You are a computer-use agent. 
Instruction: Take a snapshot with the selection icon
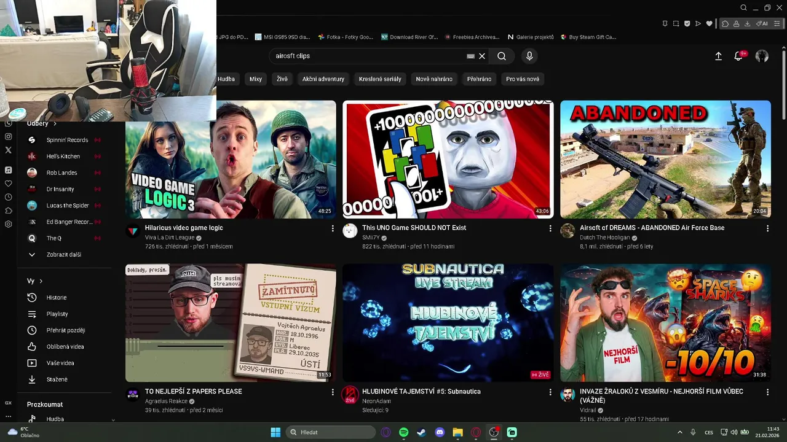coord(676,23)
